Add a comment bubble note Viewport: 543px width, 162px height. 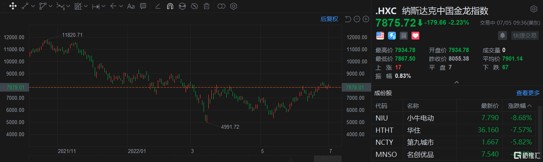(143, 6)
